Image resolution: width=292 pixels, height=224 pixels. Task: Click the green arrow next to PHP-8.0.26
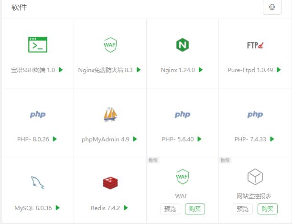pos(55,139)
